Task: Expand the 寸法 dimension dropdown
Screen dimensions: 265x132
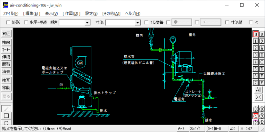Action: pos(138,23)
